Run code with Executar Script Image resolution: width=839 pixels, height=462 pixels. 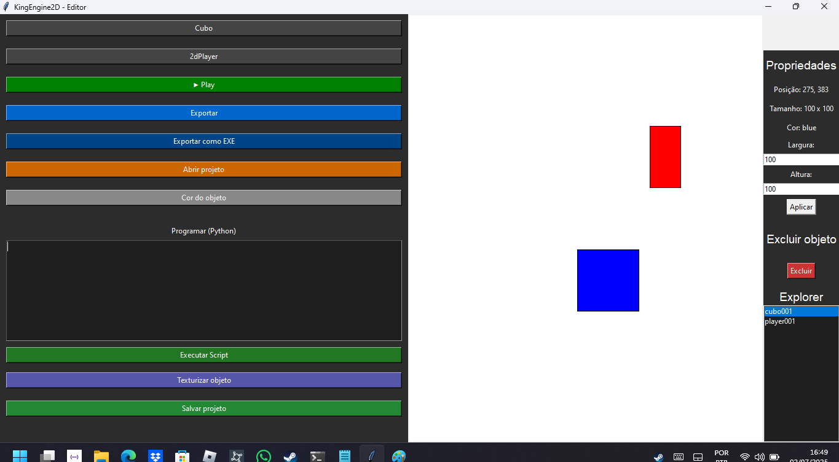pyautogui.click(x=203, y=355)
